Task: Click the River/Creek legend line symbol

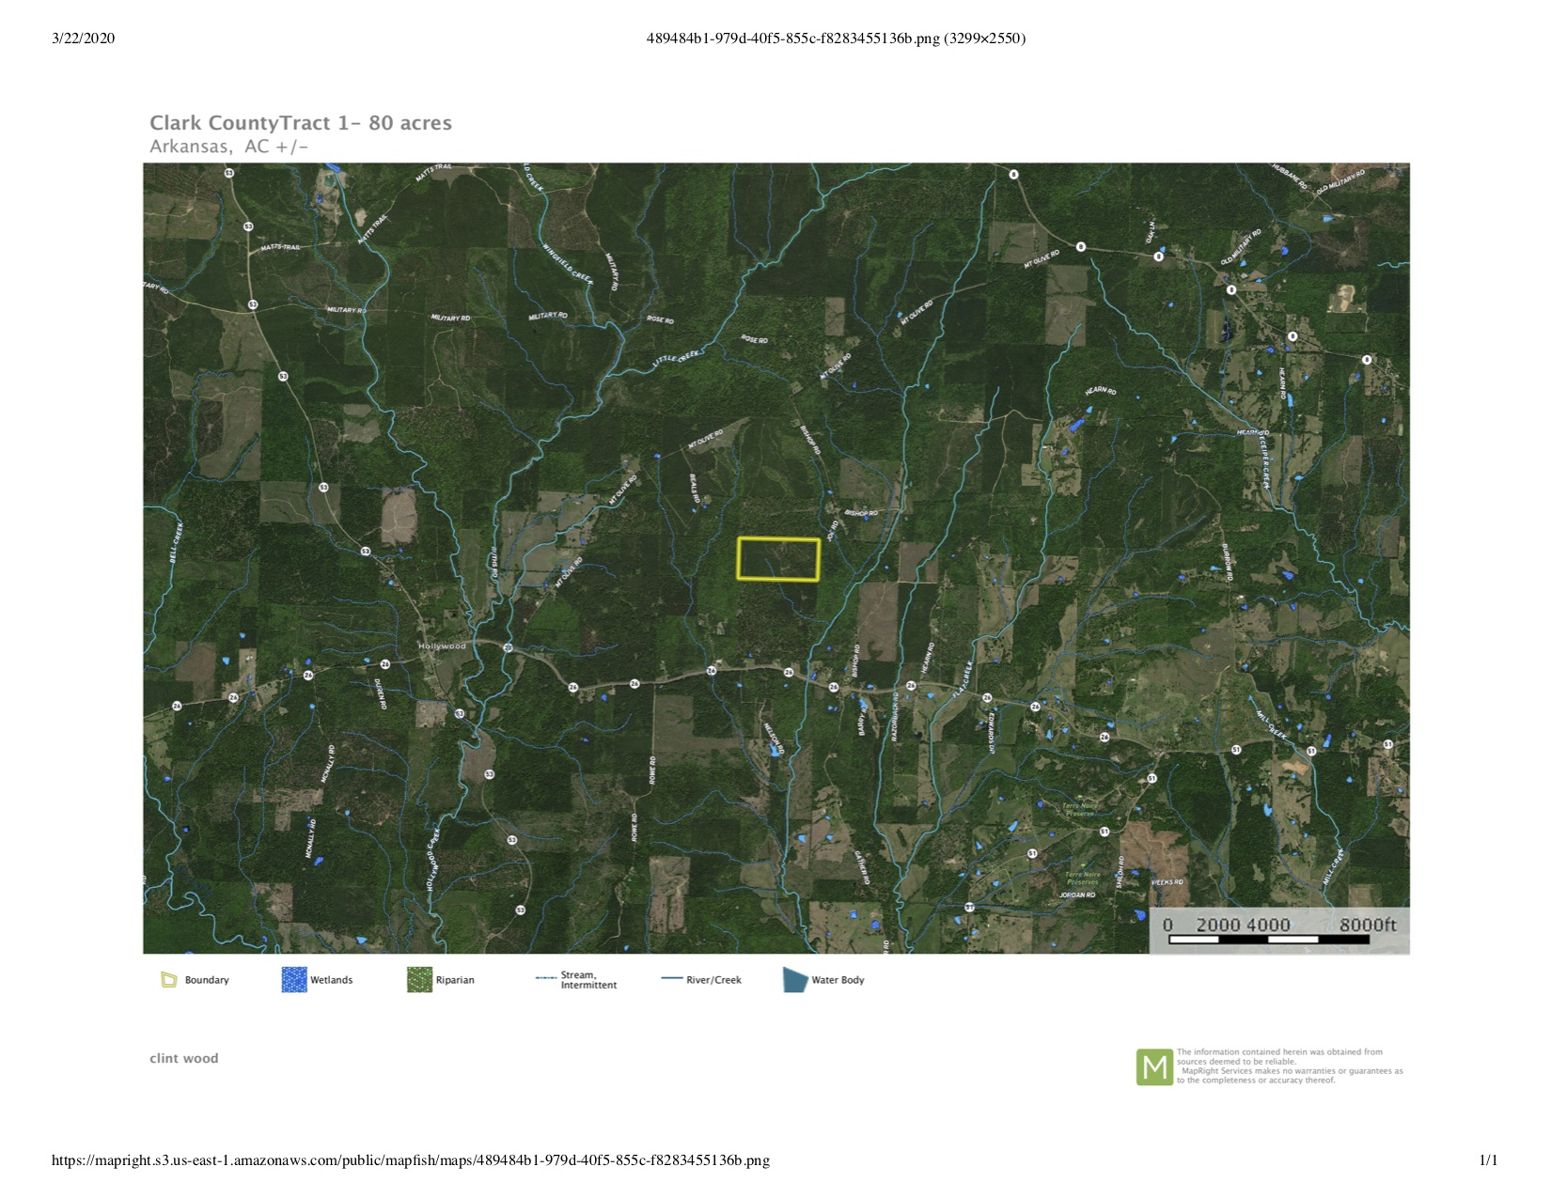Action: [672, 979]
